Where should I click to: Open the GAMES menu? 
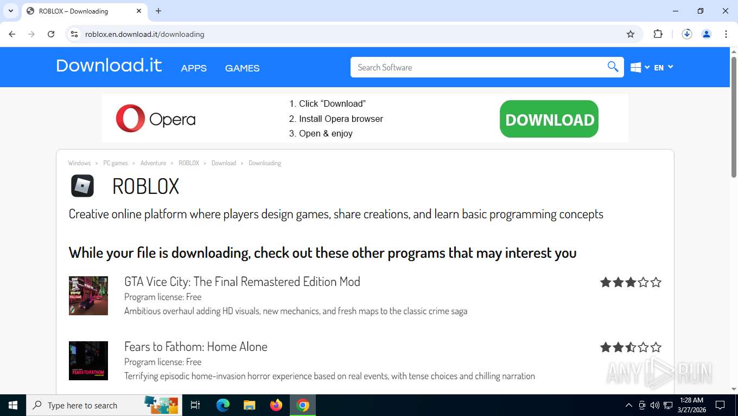242,68
